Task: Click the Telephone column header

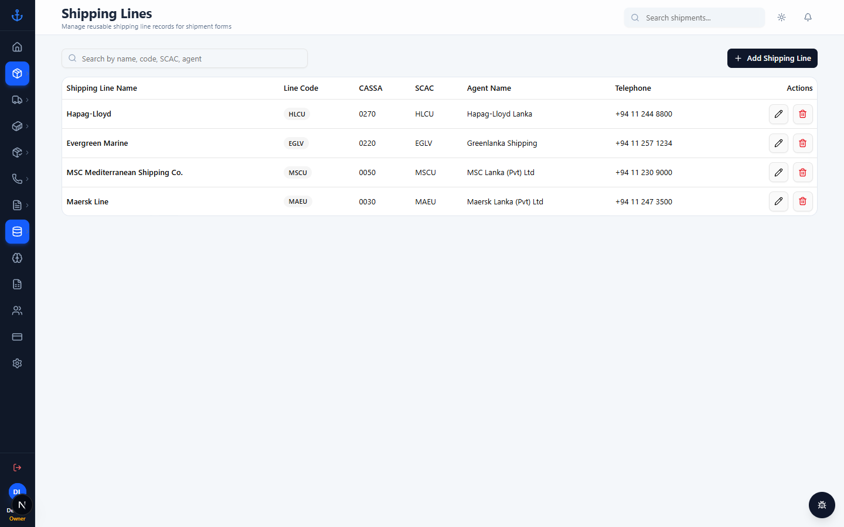Action: (x=633, y=88)
